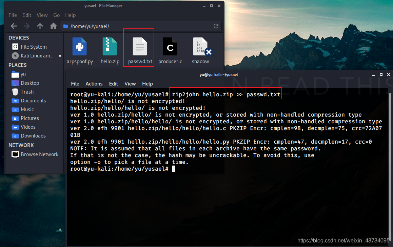
Task: Click the terminal command prompt cursor
Action: point(173,169)
